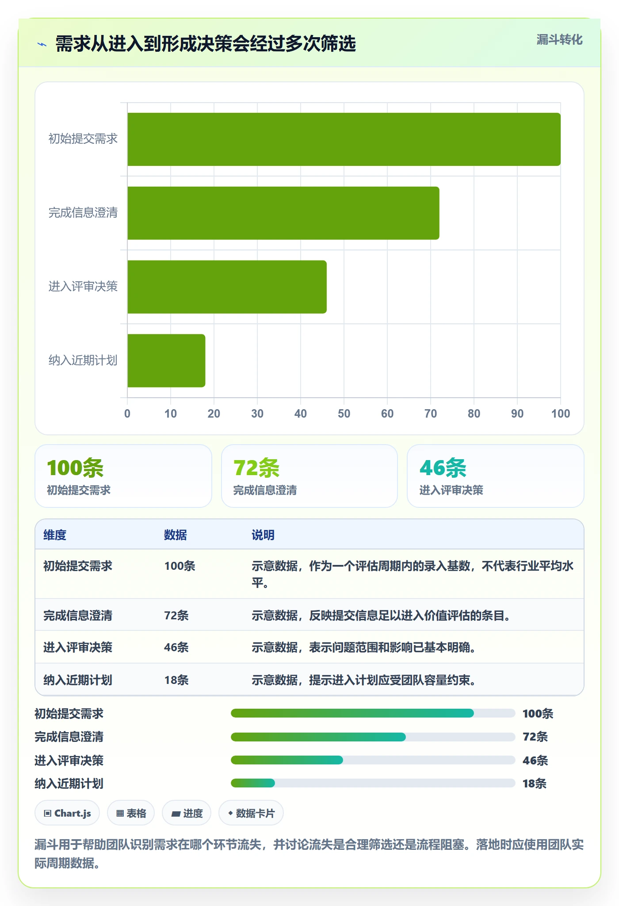
Task: Click the 说明 table column header
Action: coord(263,535)
